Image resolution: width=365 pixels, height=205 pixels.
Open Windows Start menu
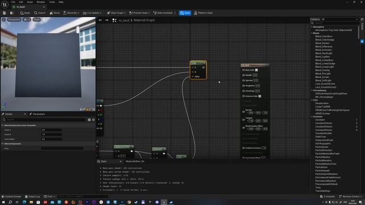click(3, 203)
